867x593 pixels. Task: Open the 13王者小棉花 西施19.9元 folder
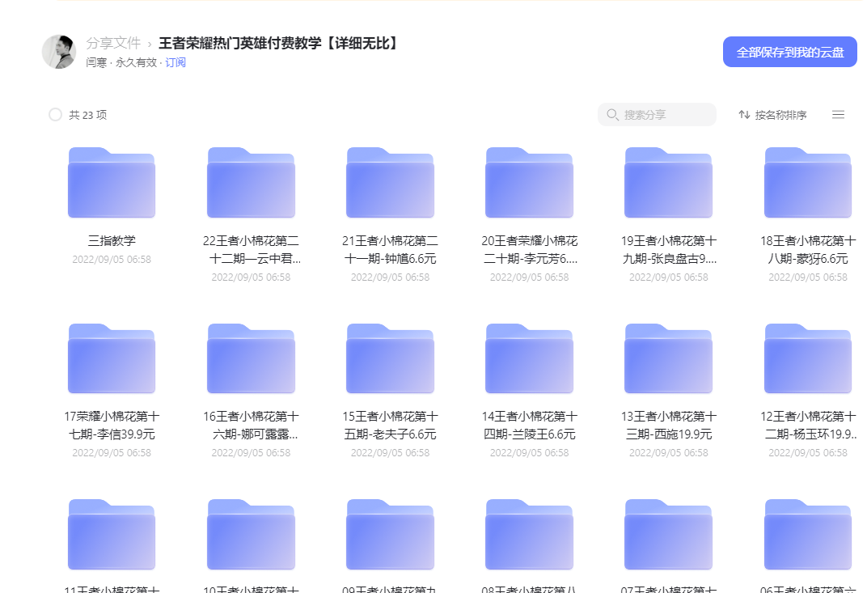[668, 358]
